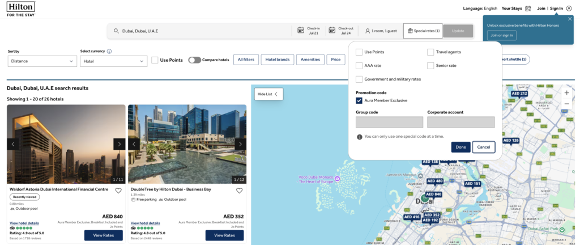Image resolution: width=580 pixels, height=245 pixels.
Task: Click the Voco Dubai Monaco map marker
Action: pyautogui.click(x=337, y=179)
